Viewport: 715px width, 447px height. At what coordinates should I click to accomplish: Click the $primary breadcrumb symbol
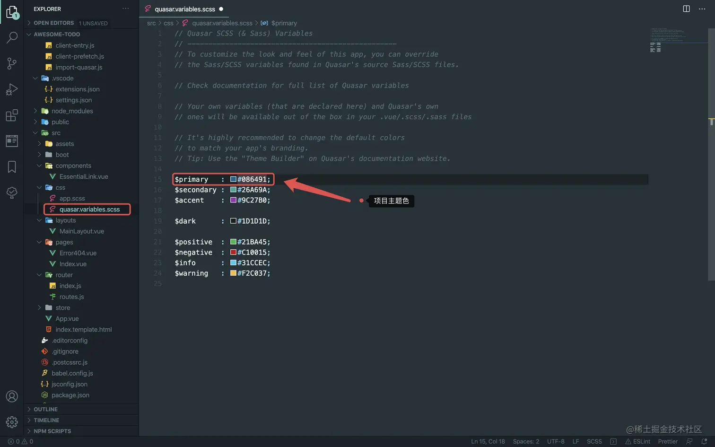click(x=284, y=23)
